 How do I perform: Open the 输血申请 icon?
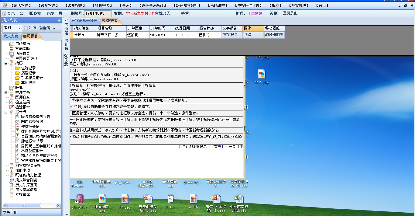coord(12,170)
